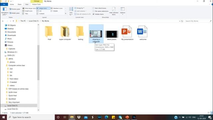Toggle the Details pane

click(x=14, y=13)
